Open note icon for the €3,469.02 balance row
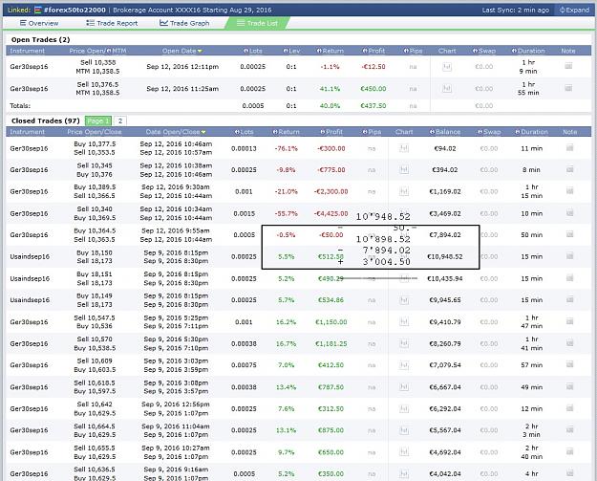Image resolution: width=597 pixels, height=481 pixels. pyautogui.click(x=569, y=213)
